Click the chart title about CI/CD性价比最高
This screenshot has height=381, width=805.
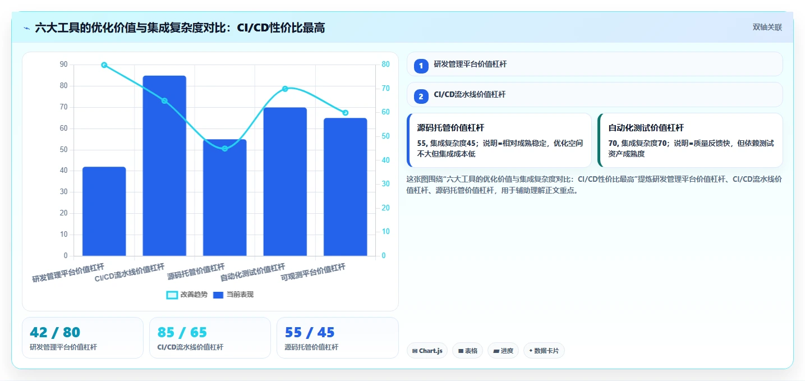(180, 28)
